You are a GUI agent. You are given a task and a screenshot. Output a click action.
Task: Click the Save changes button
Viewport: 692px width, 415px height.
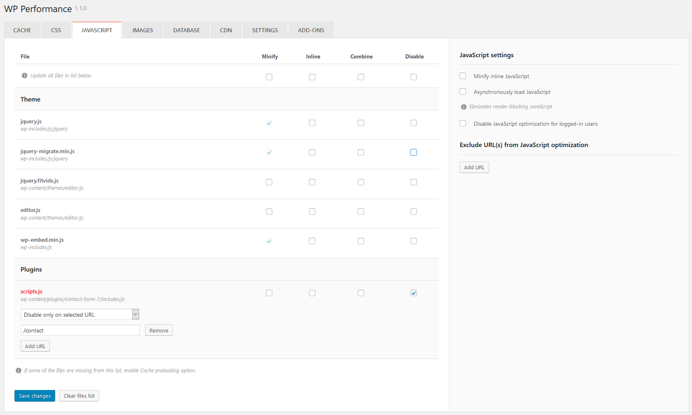tap(35, 396)
